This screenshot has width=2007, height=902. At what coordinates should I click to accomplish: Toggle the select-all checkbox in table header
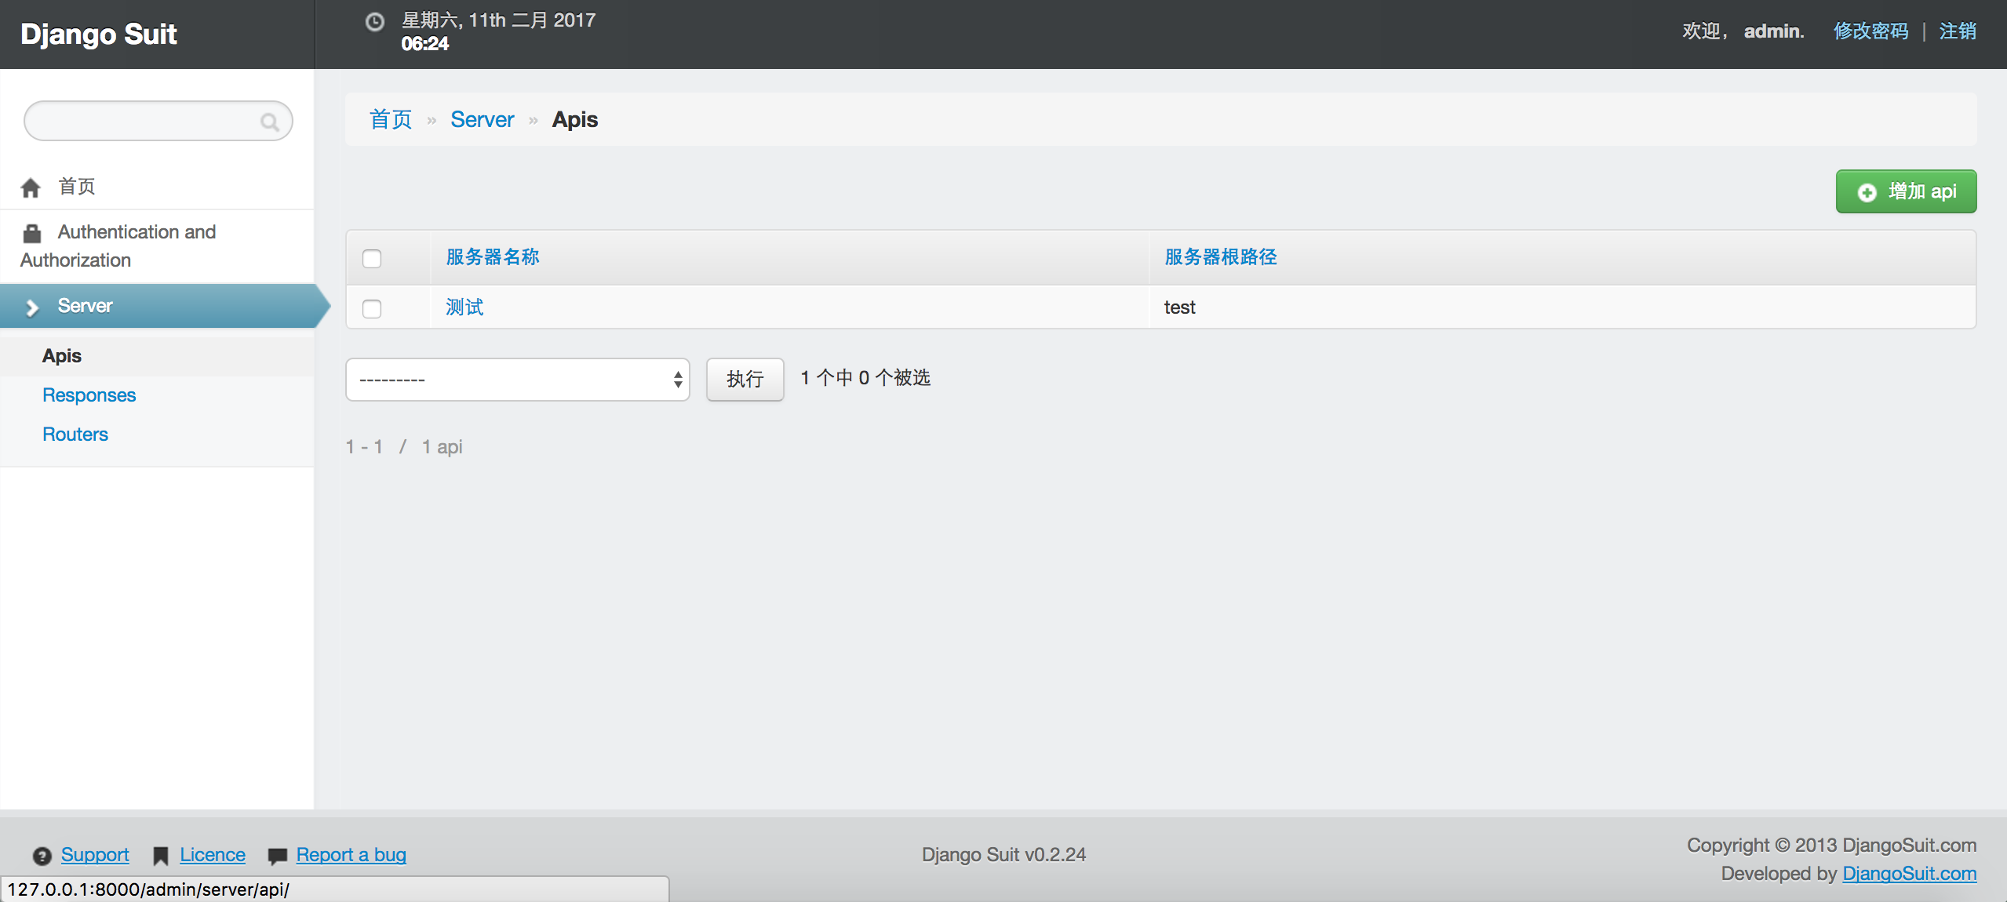[x=372, y=258]
